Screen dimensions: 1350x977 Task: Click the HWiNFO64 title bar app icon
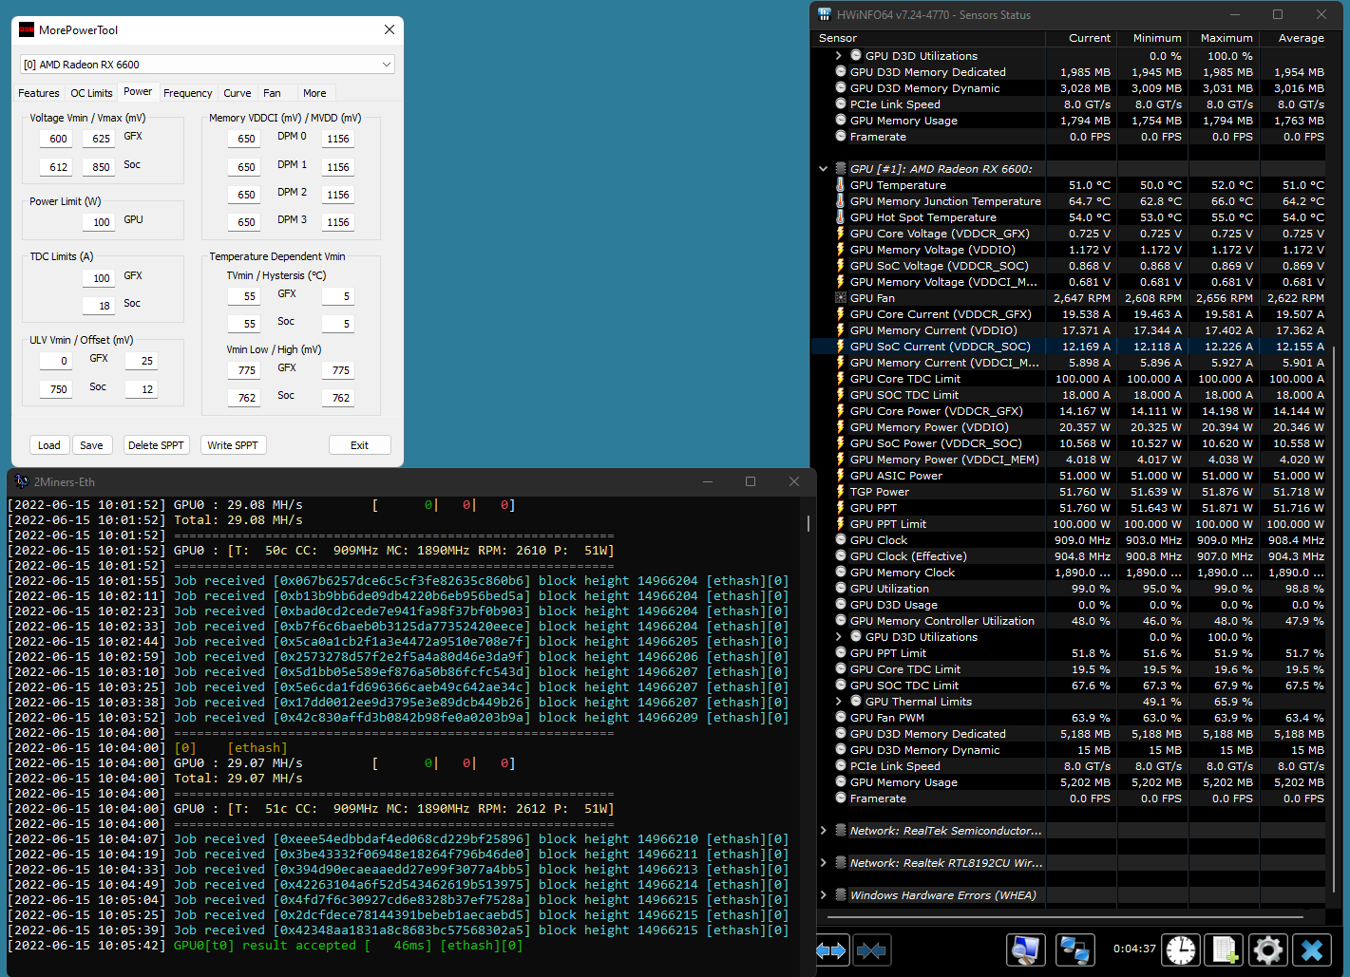pyautogui.click(x=824, y=14)
